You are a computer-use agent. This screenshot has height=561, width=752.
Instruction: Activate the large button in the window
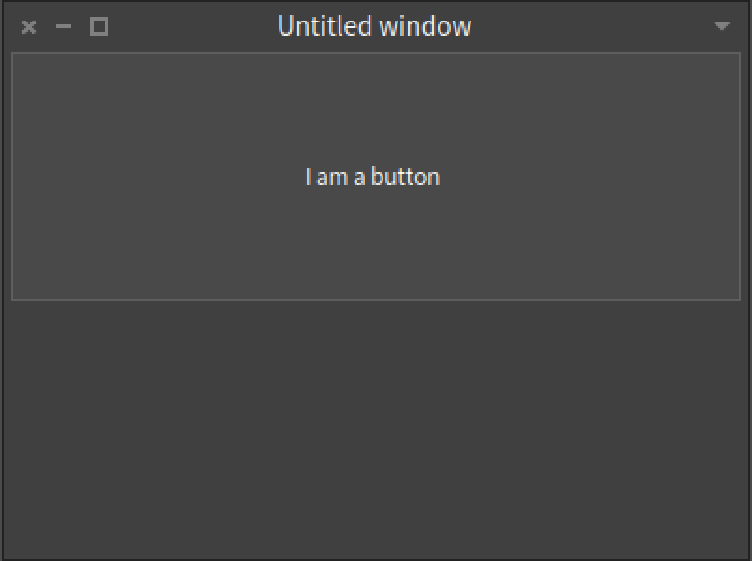coord(374,177)
